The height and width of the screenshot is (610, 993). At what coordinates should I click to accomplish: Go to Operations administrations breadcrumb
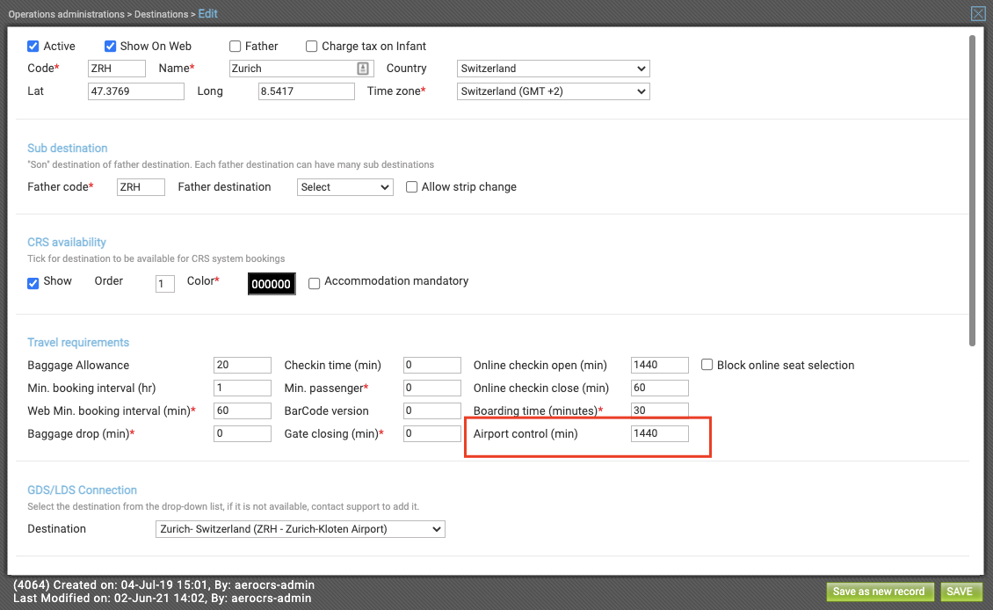pyautogui.click(x=67, y=14)
